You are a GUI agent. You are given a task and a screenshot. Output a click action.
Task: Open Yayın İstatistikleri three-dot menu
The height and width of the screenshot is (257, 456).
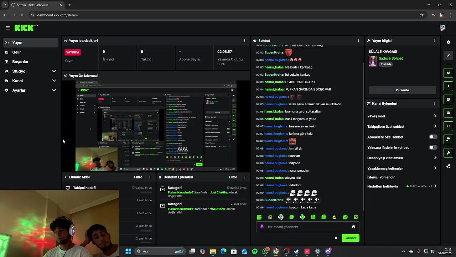244,41
